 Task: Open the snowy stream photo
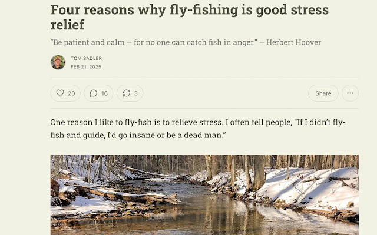click(204, 194)
